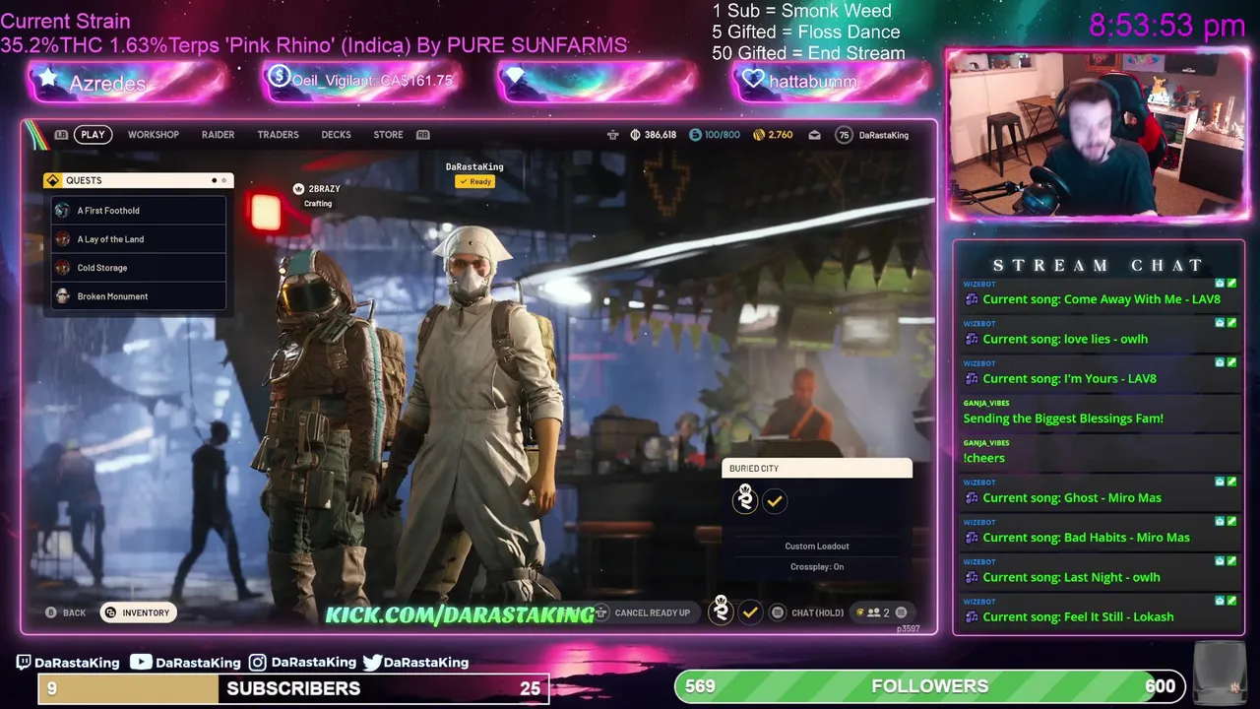Click the hattabumm heart alert panel
This screenshot has width=1260, height=709.
click(x=833, y=81)
